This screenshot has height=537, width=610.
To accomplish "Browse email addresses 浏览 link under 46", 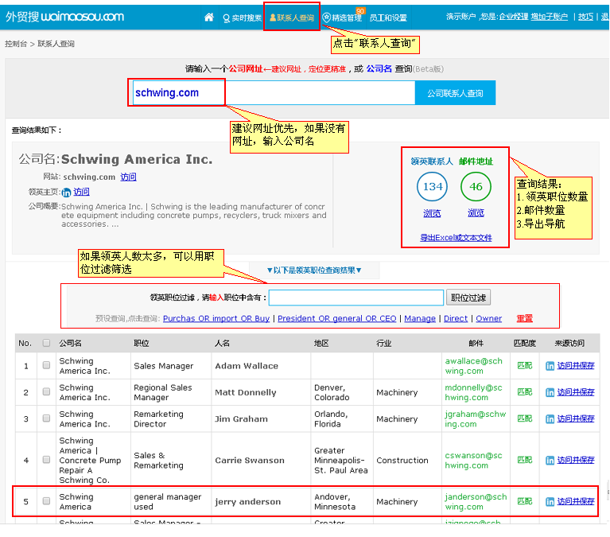I will click(476, 213).
